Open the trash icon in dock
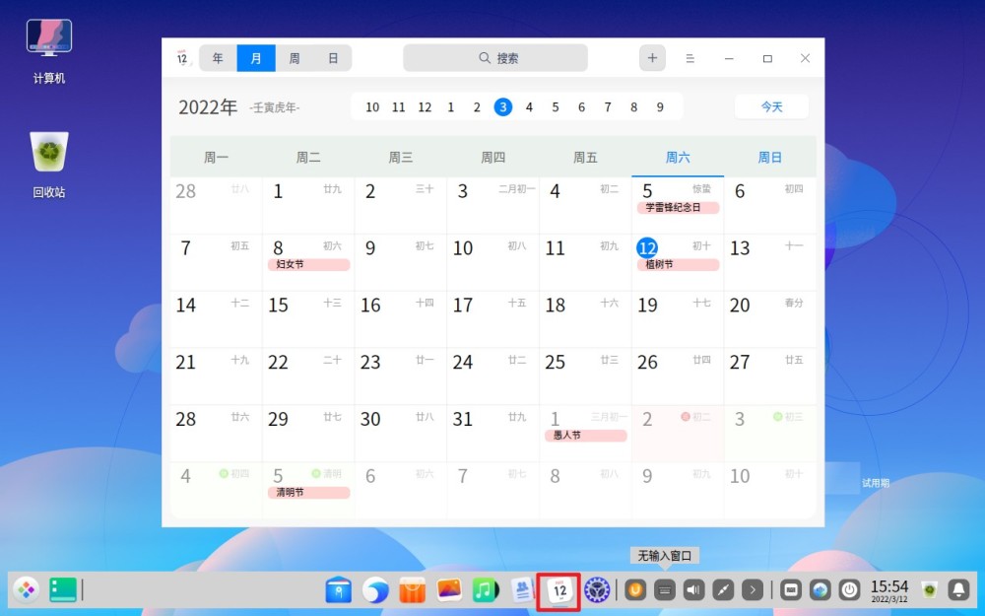This screenshot has width=985, height=616. point(929,589)
